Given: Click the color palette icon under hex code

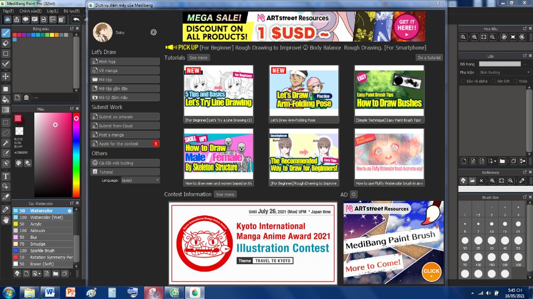Looking at the screenshot, I should point(19,163).
